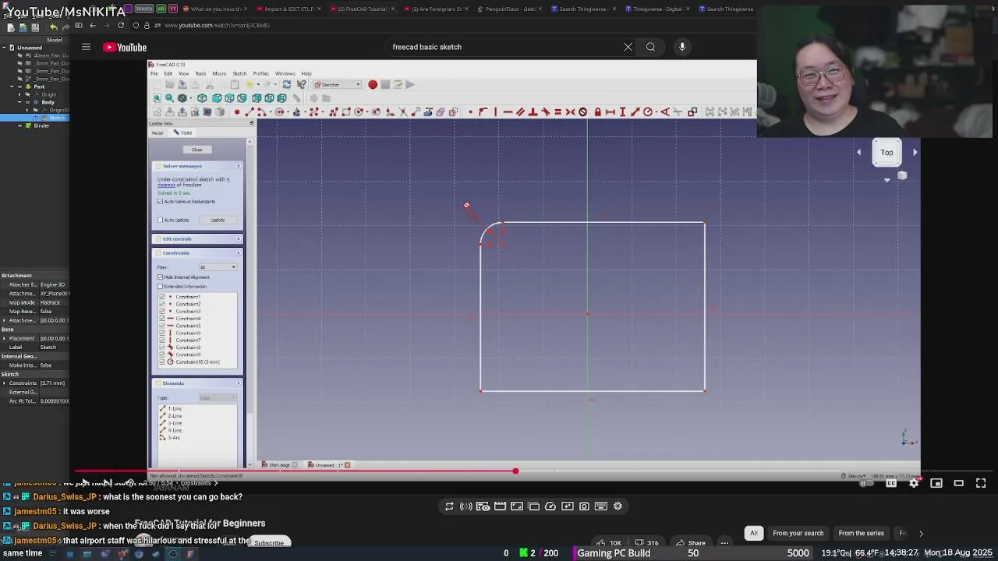Toggle Auto Remove Redundants checkbox
Viewport: 998px width, 561px height.
161,202
